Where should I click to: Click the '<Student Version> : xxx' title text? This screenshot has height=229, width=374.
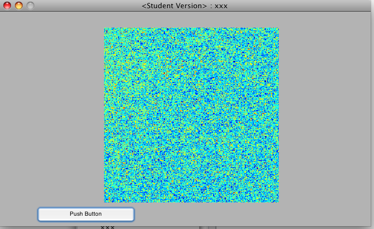[x=184, y=6]
